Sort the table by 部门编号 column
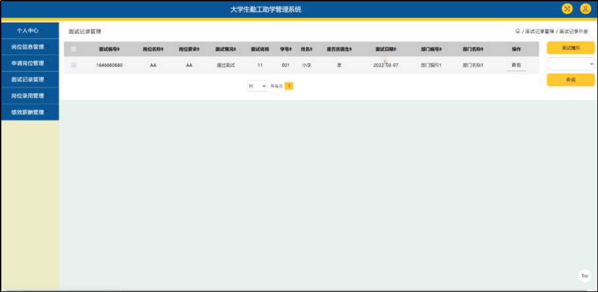This screenshot has width=598, height=292. click(x=431, y=49)
